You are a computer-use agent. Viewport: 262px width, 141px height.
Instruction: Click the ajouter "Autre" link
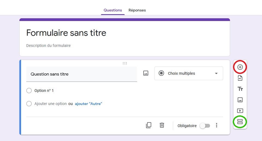tap(88, 104)
